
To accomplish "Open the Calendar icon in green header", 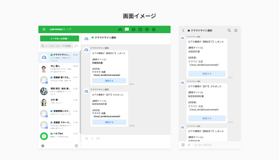I will coord(134,29).
